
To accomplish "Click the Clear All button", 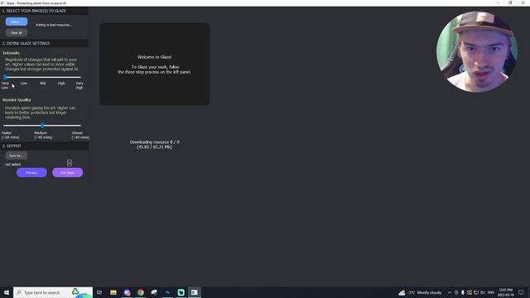I will tap(17, 33).
